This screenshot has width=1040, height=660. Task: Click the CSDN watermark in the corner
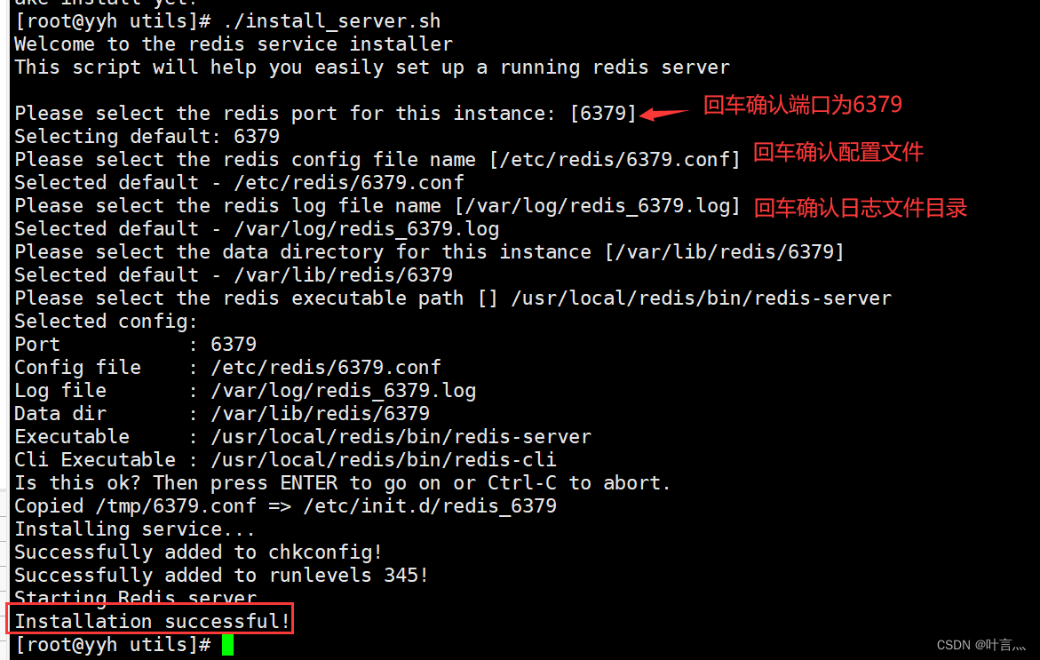click(x=981, y=645)
